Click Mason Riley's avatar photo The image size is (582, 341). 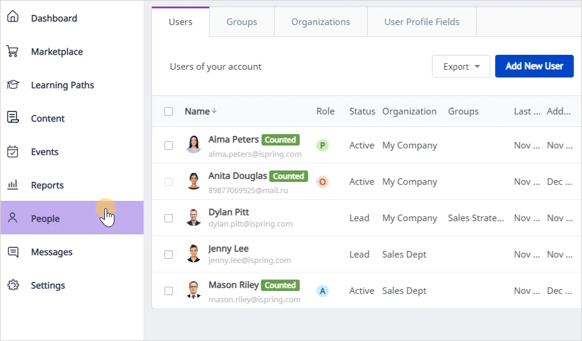click(x=194, y=290)
